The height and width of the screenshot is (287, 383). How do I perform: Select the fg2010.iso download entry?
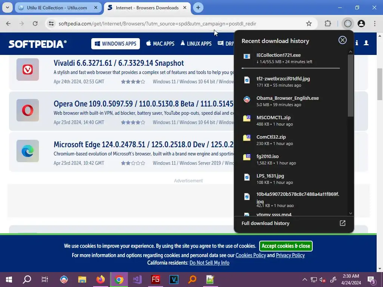click(291, 159)
